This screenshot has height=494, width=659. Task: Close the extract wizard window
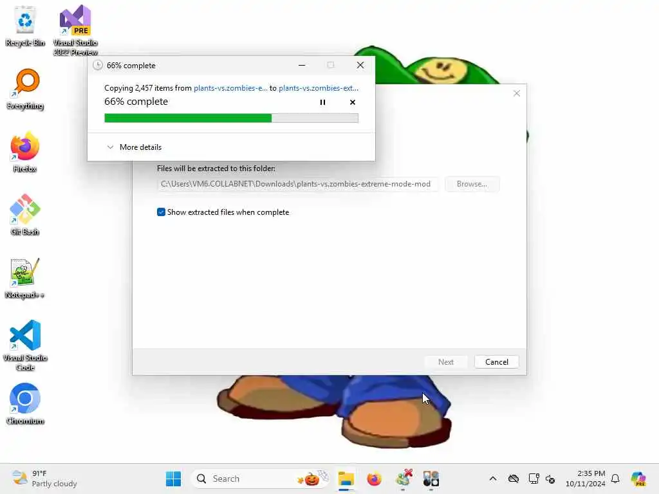point(517,93)
